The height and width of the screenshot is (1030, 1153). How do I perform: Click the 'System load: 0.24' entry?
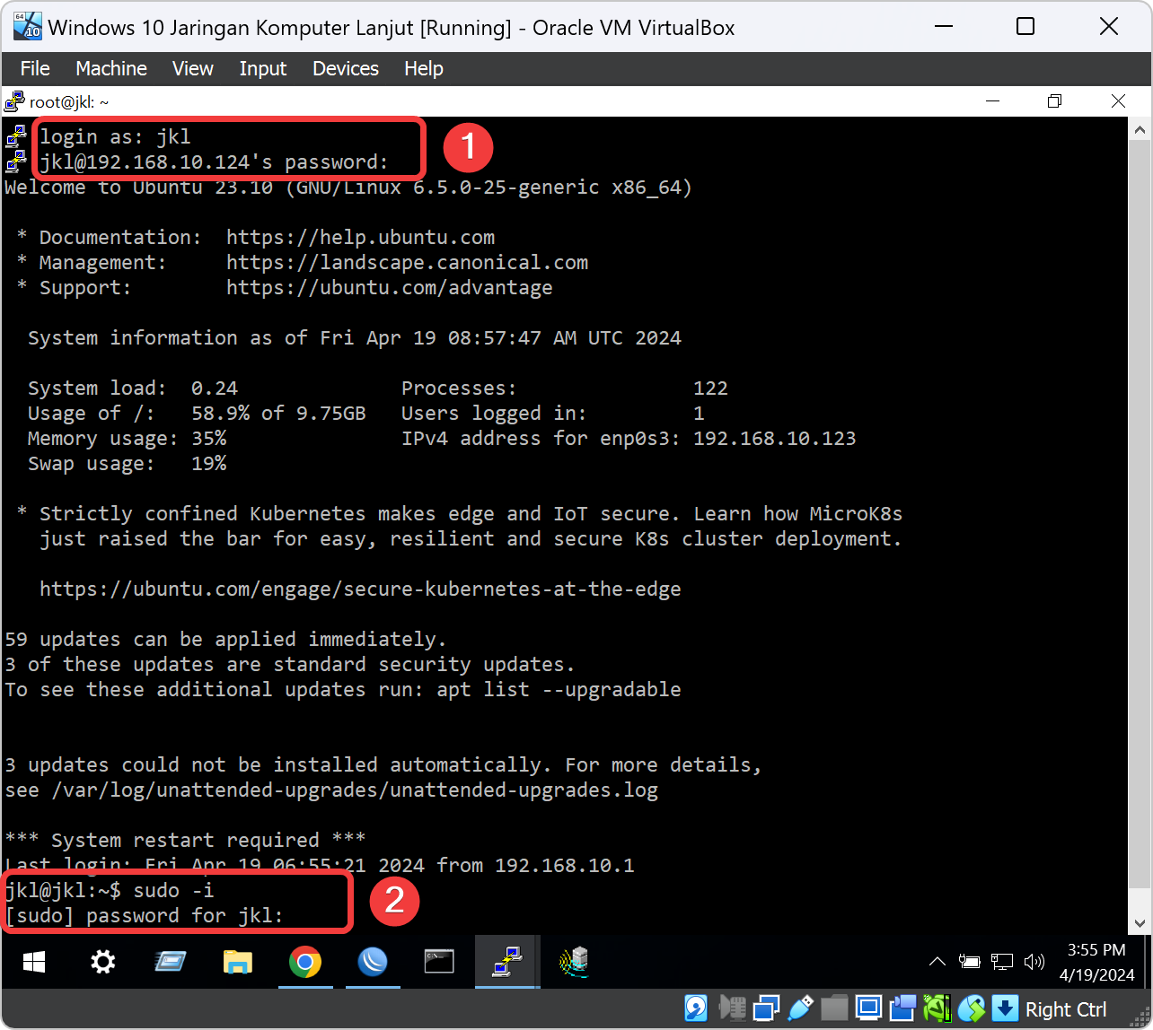point(133,388)
